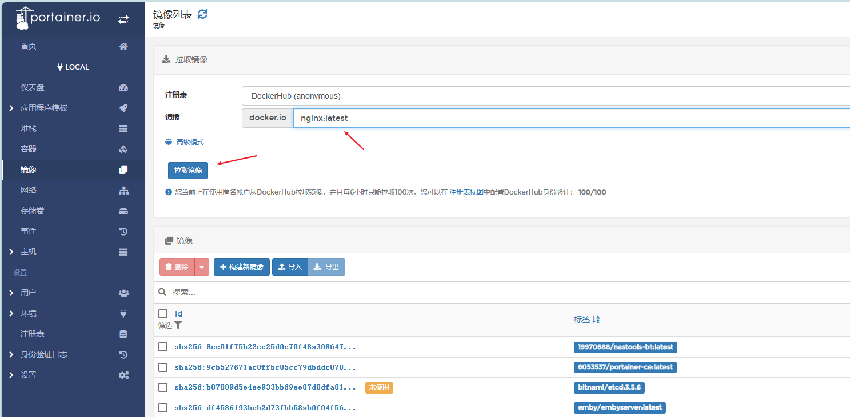Click the blue 拉取镜像 button
The image size is (850, 417).
(x=188, y=171)
